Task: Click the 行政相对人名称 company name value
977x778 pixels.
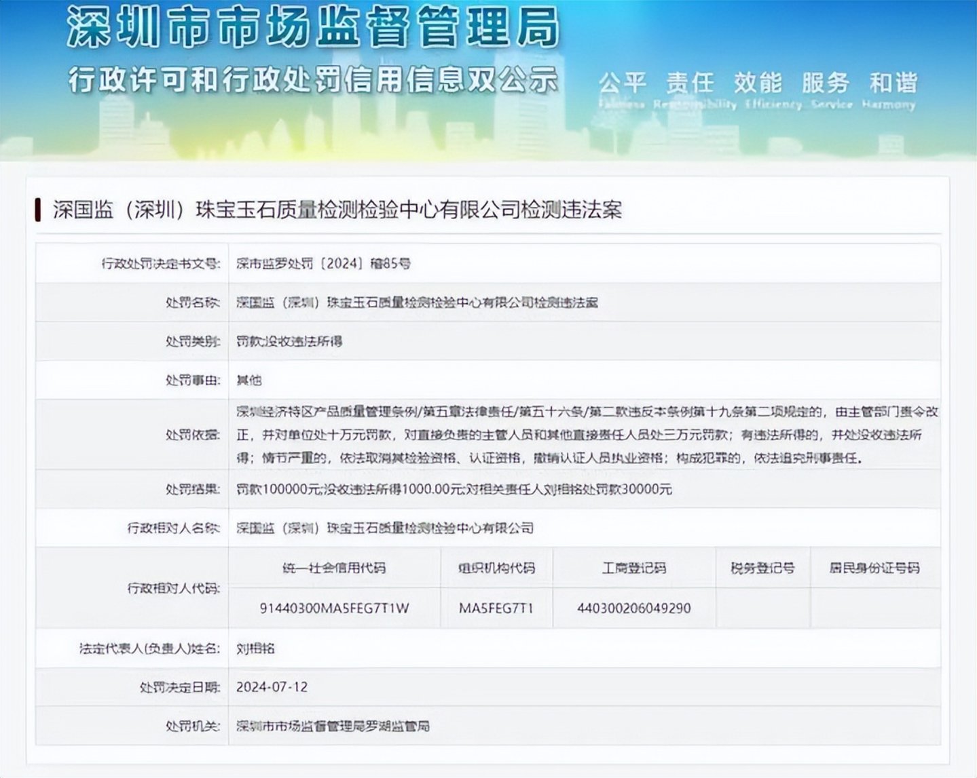Action: point(384,528)
